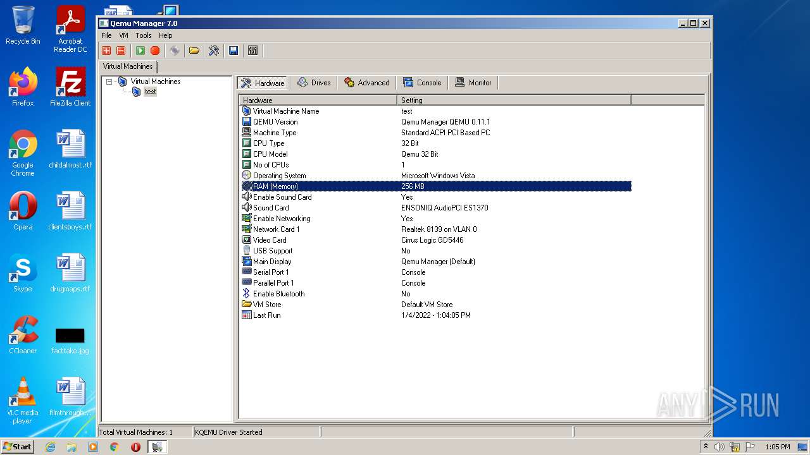810x455 pixels.
Task: Select the Main Display row
Action: pyautogui.click(x=436, y=262)
